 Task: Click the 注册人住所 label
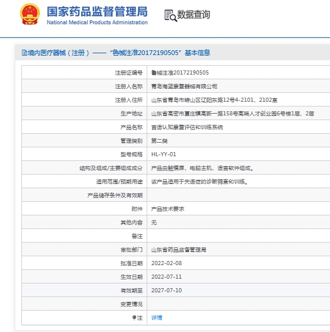129,100
